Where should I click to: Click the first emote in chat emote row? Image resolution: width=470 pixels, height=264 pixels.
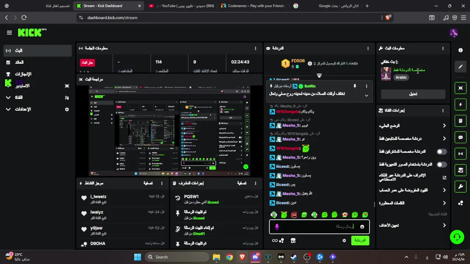[x=274, y=214]
